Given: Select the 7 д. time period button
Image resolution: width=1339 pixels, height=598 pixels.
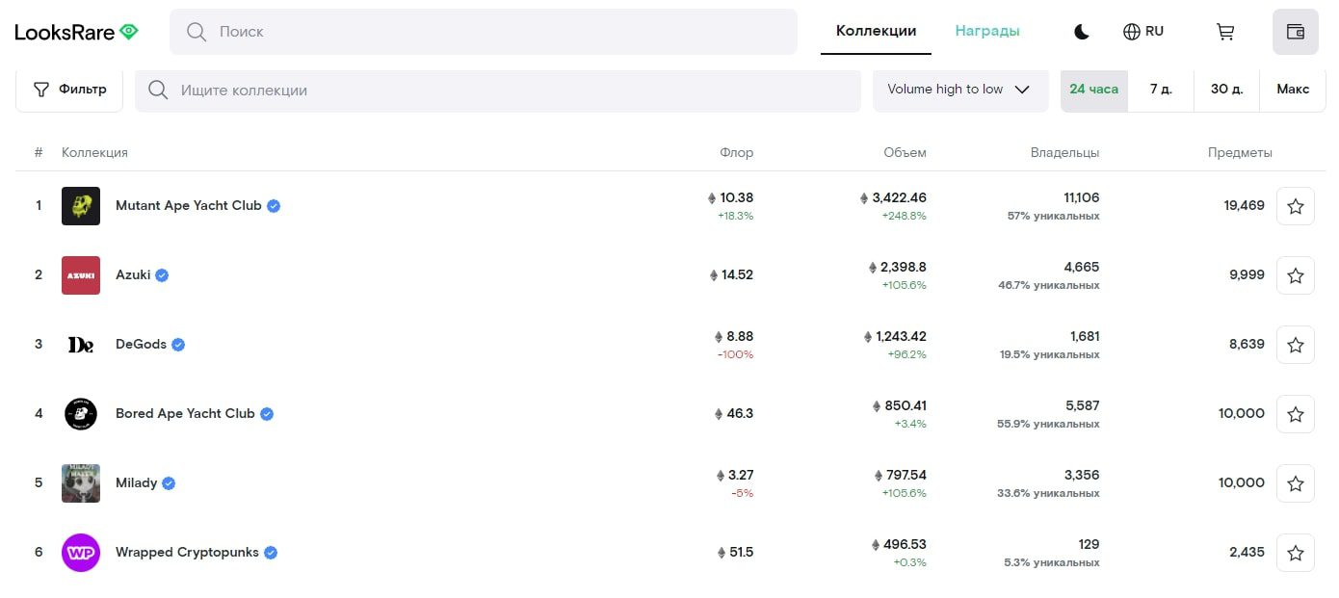Looking at the screenshot, I should pos(1162,89).
